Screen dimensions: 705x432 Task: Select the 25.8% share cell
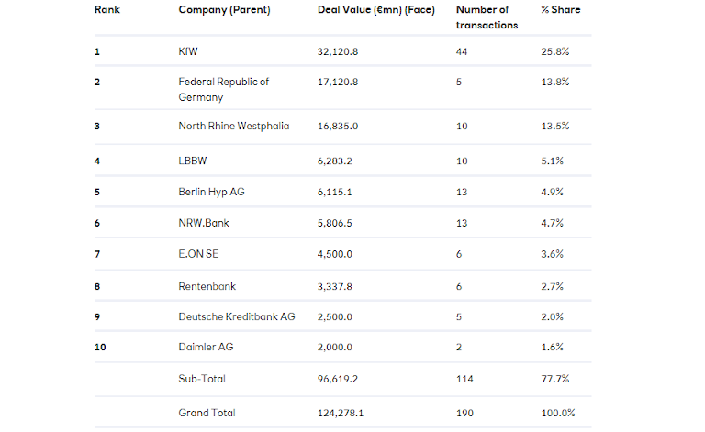[555, 52]
